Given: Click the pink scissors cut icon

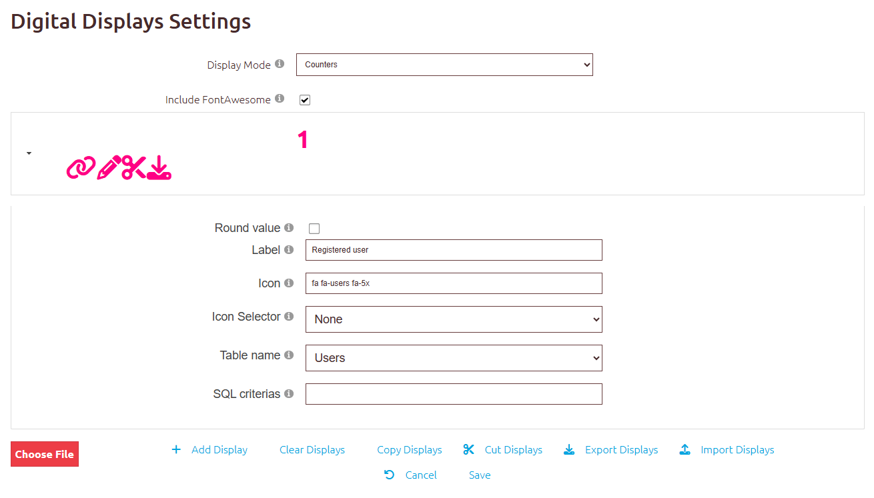Looking at the screenshot, I should [x=133, y=167].
